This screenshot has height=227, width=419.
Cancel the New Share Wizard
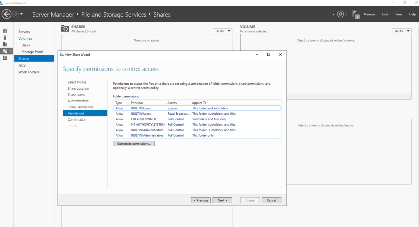pos(271,200)
